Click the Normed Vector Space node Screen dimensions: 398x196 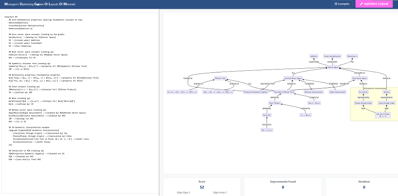coord(293,78)
